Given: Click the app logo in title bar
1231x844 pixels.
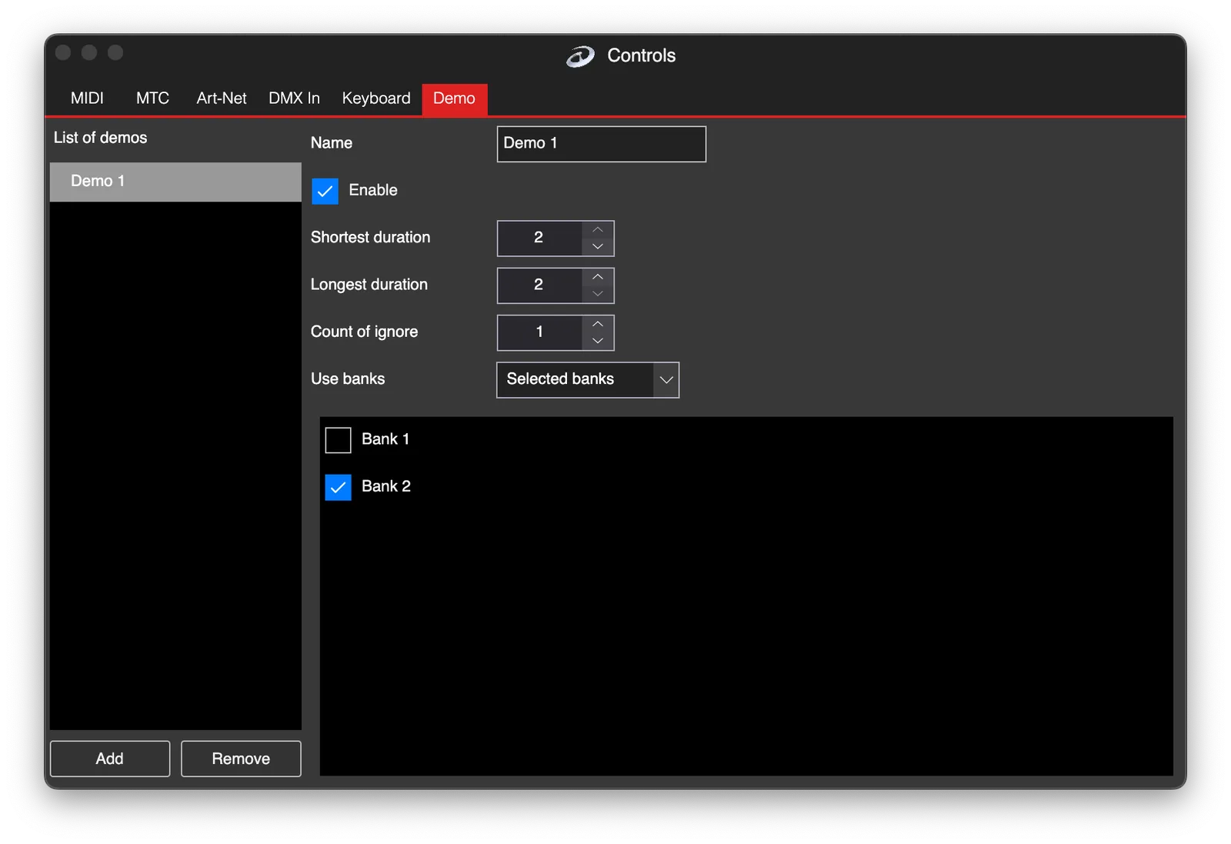Looking at the screenshot, I should coord(581,56).
